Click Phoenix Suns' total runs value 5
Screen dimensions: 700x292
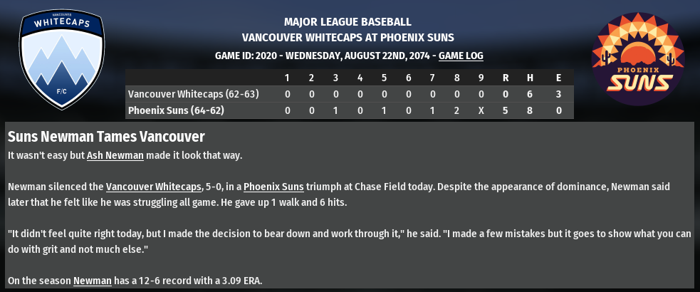[505, 110]
